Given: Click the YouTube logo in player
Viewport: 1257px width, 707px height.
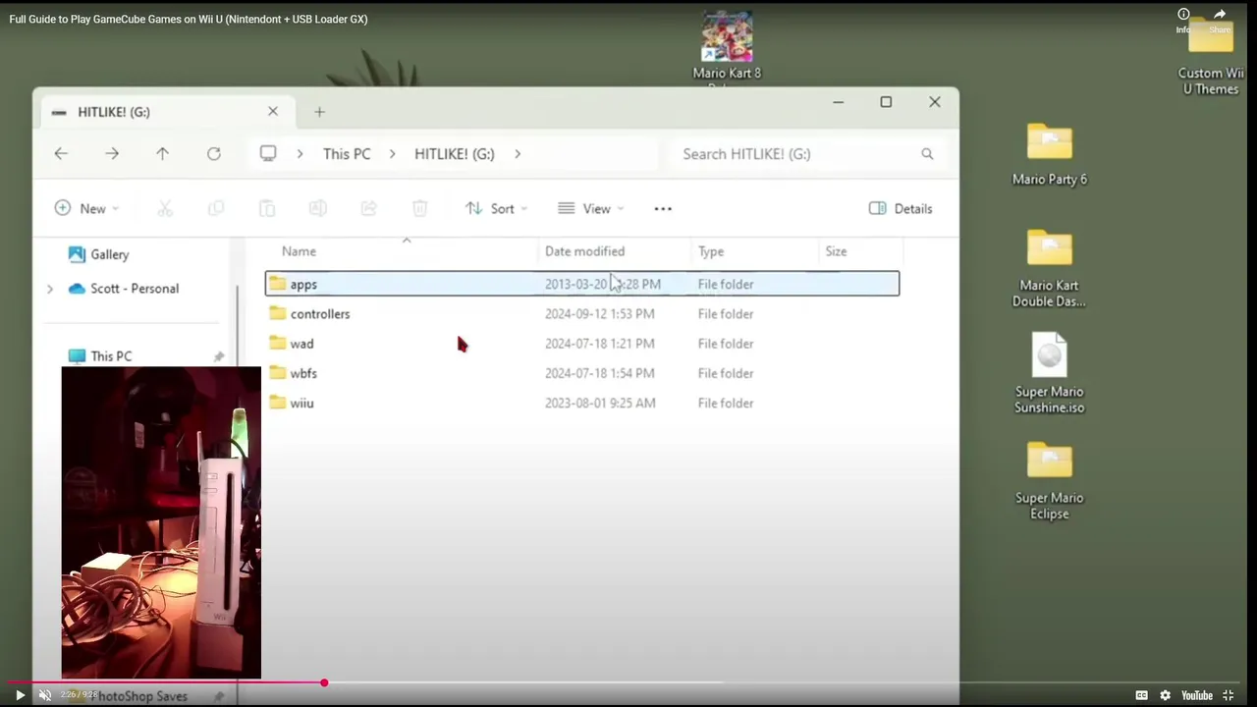Looking at the screenshot, I should tap(1196, 695).
